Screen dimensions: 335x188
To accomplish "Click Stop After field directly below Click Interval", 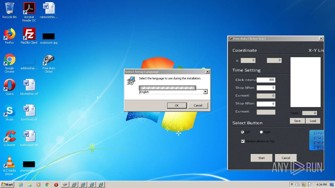I will tap(266, 88).
